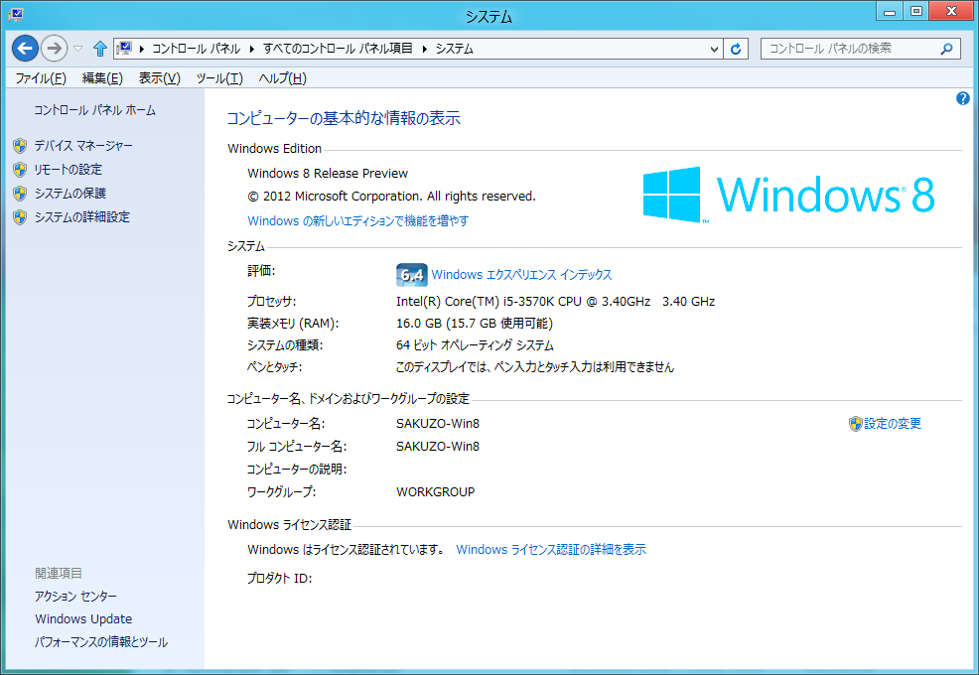Image resolution: width=979 pixels, height=675 pixels.
Task: Click the shield icon next to 設定の変更
Action: tap(855, 424)
